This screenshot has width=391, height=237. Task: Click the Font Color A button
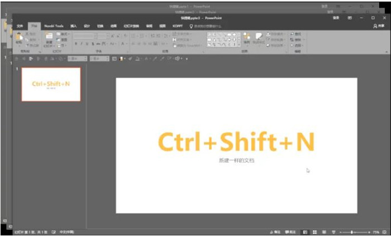pyautogui.click(x=123, y=43)
